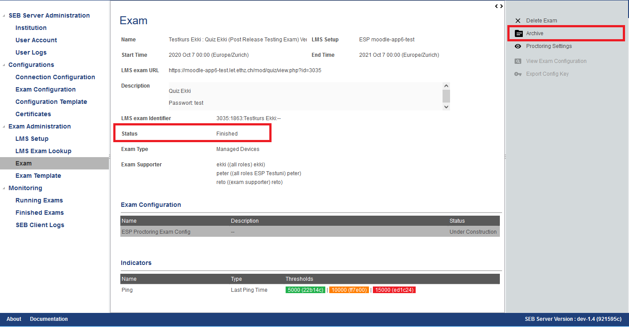Collapse the Exam Administration tree section

click(4, 127)
